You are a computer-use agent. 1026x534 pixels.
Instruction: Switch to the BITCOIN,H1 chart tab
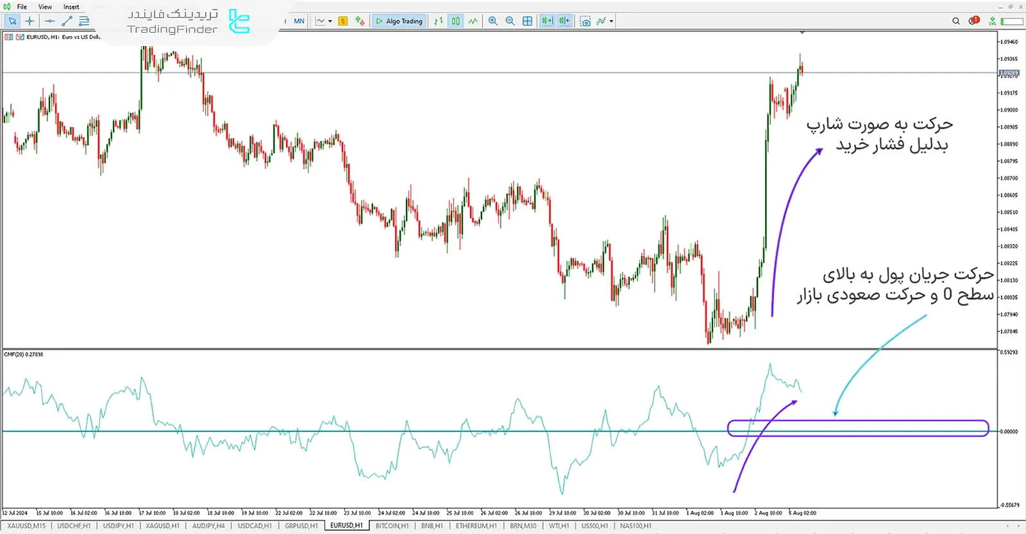[x=392, y=526]
